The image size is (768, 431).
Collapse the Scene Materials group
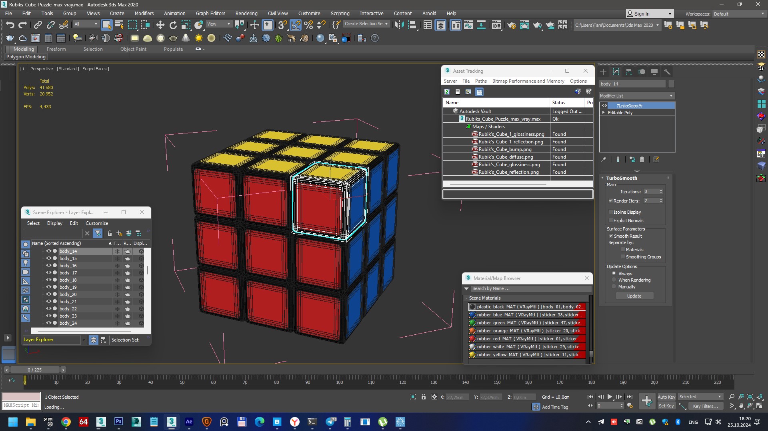pyautogui.click(x=466, y=298)
